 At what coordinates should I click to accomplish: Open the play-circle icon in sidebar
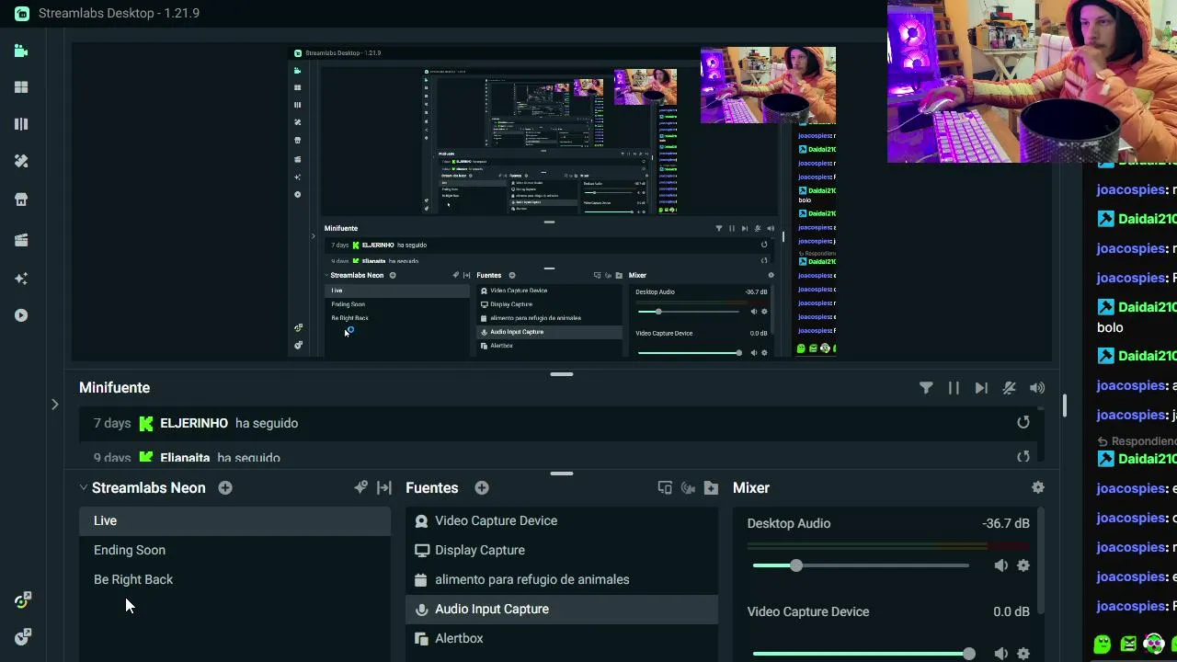point(21,315)
